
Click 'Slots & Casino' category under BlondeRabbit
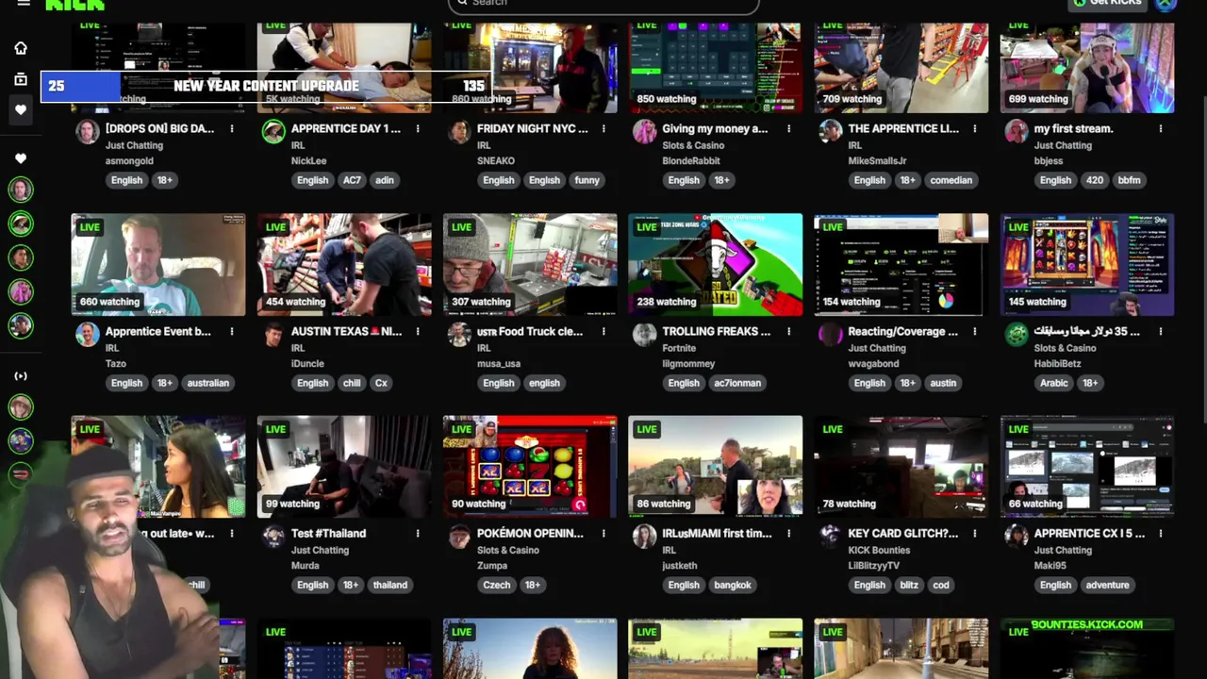tap(693, 145)
